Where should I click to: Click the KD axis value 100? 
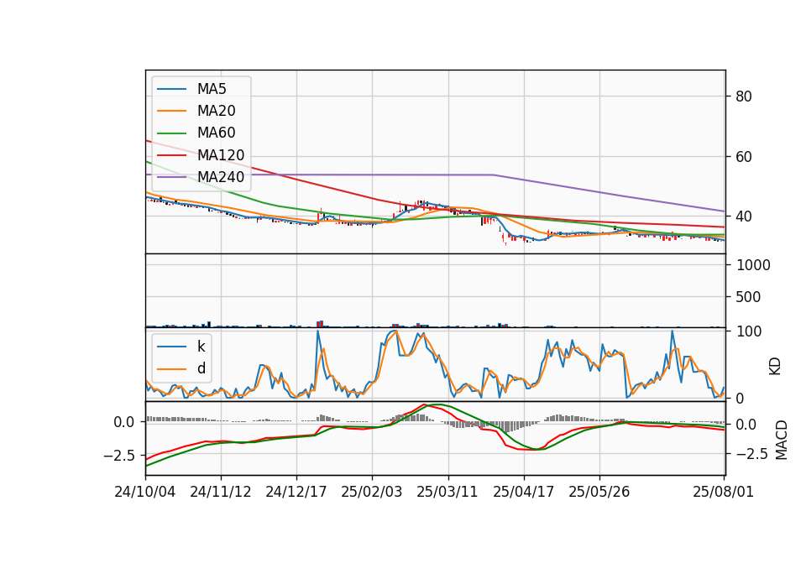point(748,331)
